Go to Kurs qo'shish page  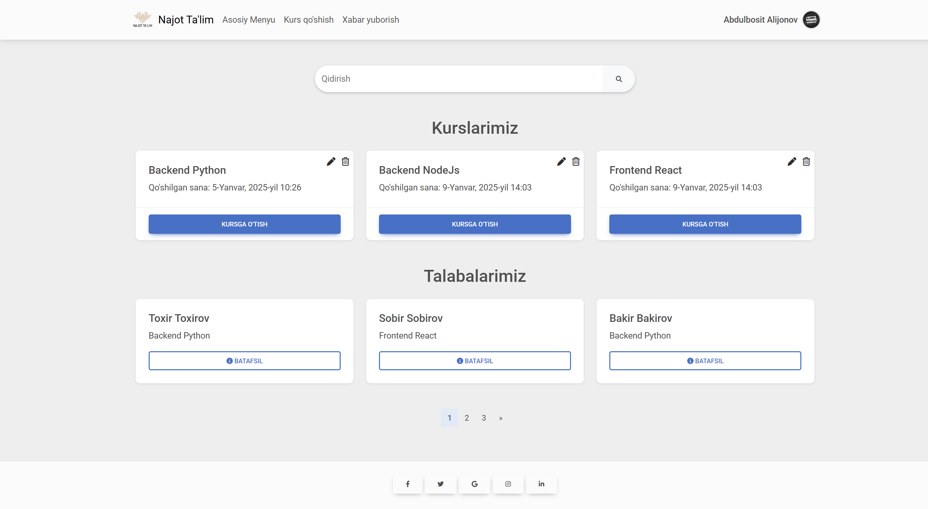308,20
